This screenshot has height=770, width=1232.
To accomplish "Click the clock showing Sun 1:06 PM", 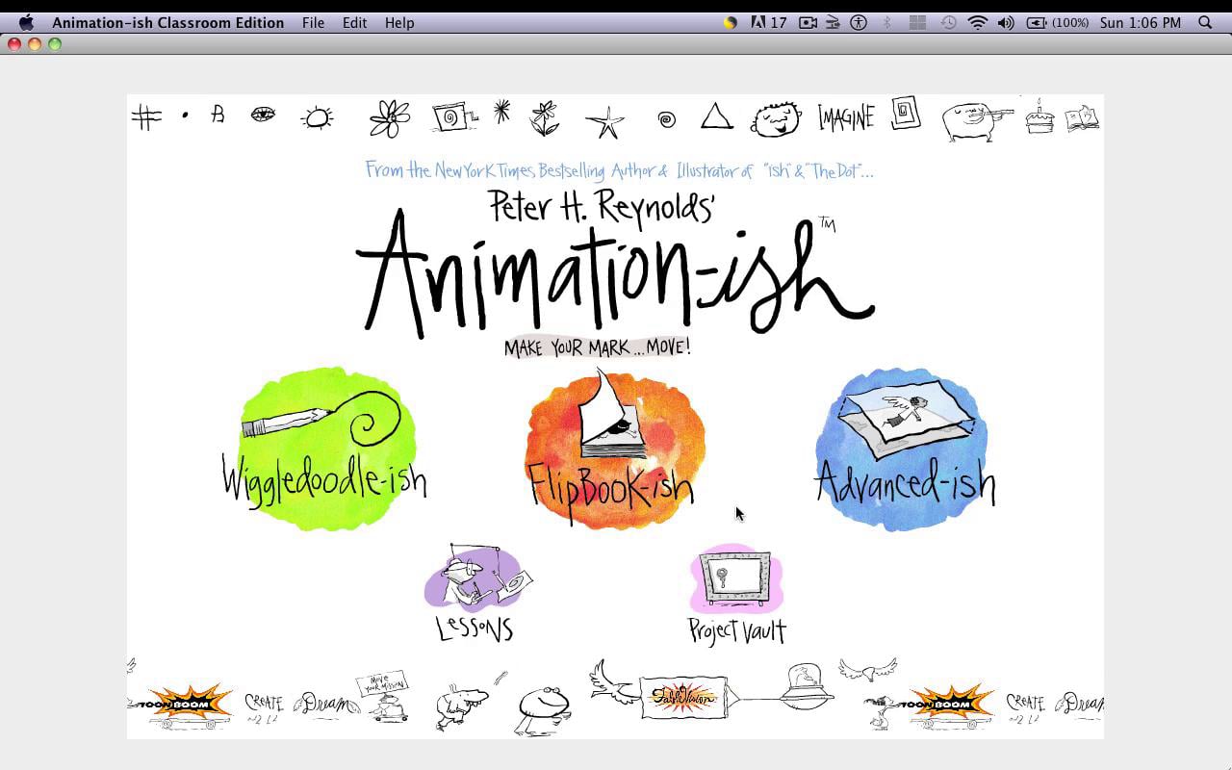I will point(1140,22).
